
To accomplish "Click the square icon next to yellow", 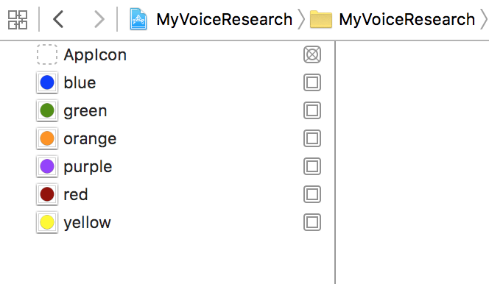I will [312, 222].
